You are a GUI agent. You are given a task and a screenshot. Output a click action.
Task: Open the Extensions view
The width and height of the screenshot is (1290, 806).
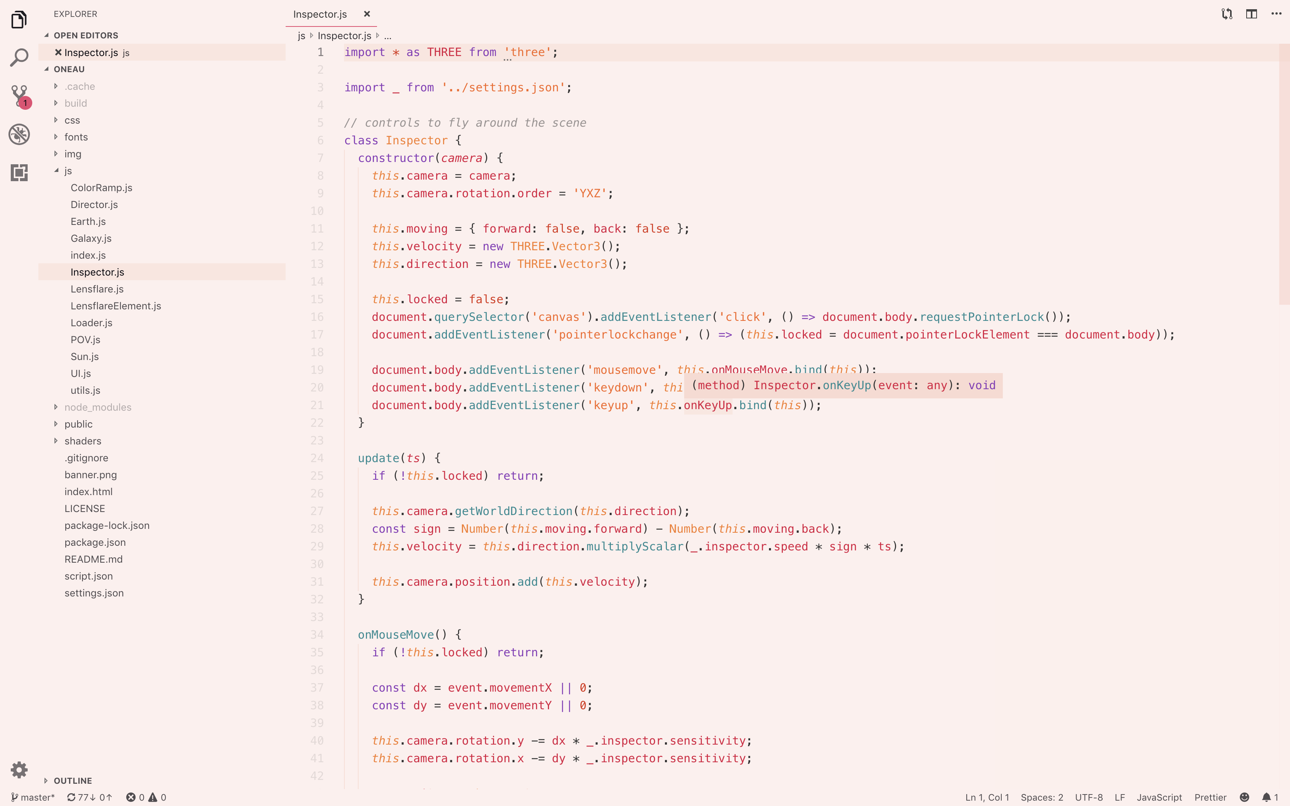point(19,173)
